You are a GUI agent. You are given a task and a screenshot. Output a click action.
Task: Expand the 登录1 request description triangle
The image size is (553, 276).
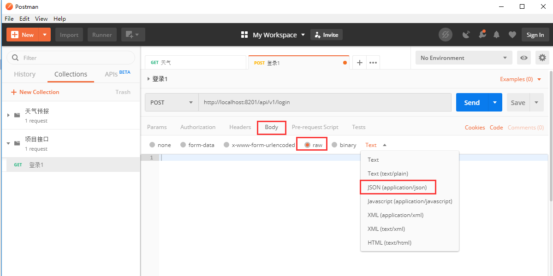149,79
